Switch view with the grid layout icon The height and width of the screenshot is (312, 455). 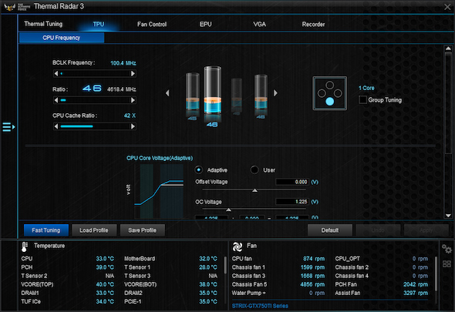[447, 264]
